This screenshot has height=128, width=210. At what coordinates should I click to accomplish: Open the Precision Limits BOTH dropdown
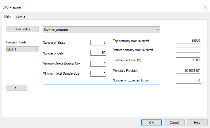coord(22,49)
